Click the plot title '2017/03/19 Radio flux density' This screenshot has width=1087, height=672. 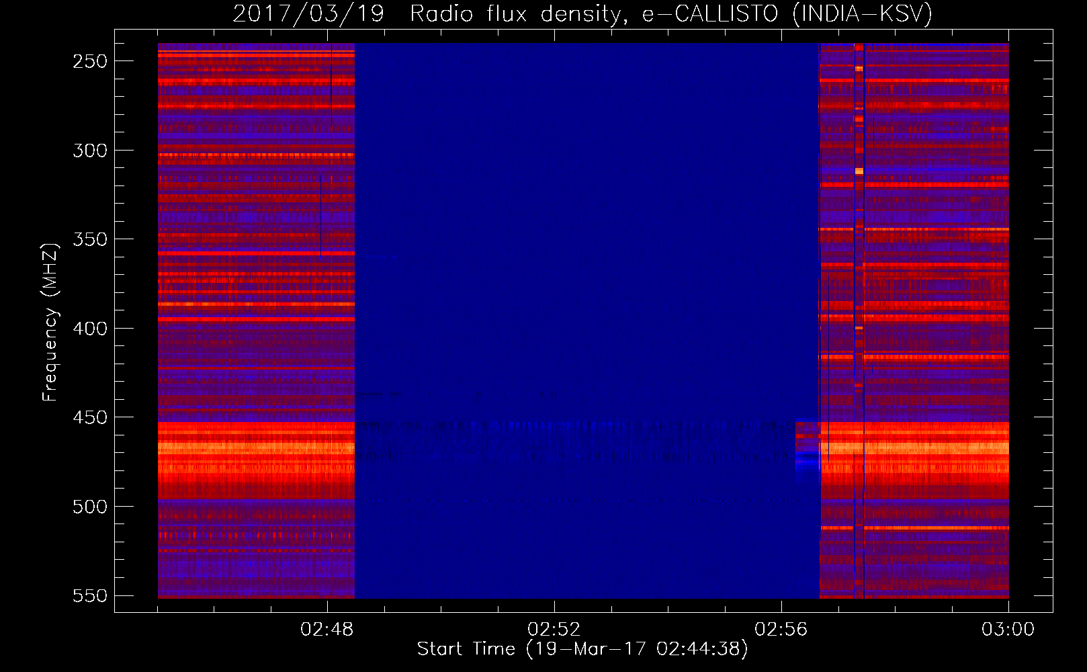[x=582, y=13]
